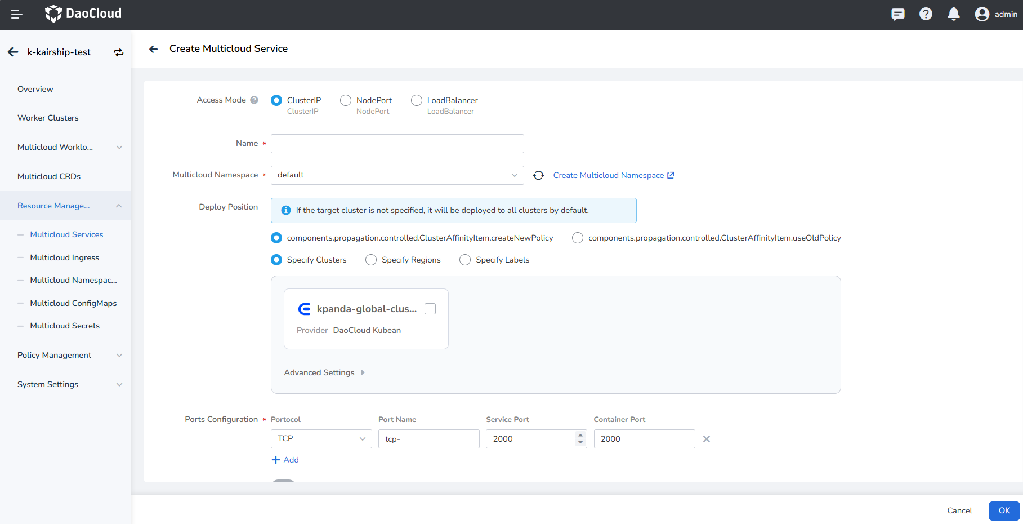Open the TCP protocol dropdown
Viewport: 1023px width, 524px height.
tap(321, 439)
